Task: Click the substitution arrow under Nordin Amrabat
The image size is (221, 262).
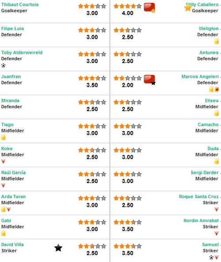Action: pos(217,233)
